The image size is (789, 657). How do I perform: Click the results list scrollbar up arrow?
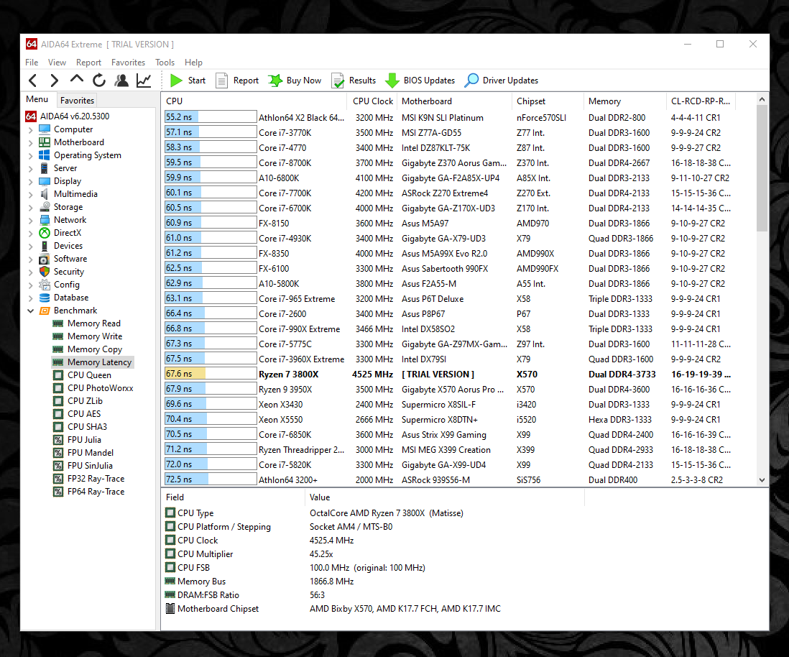point(762,99)
